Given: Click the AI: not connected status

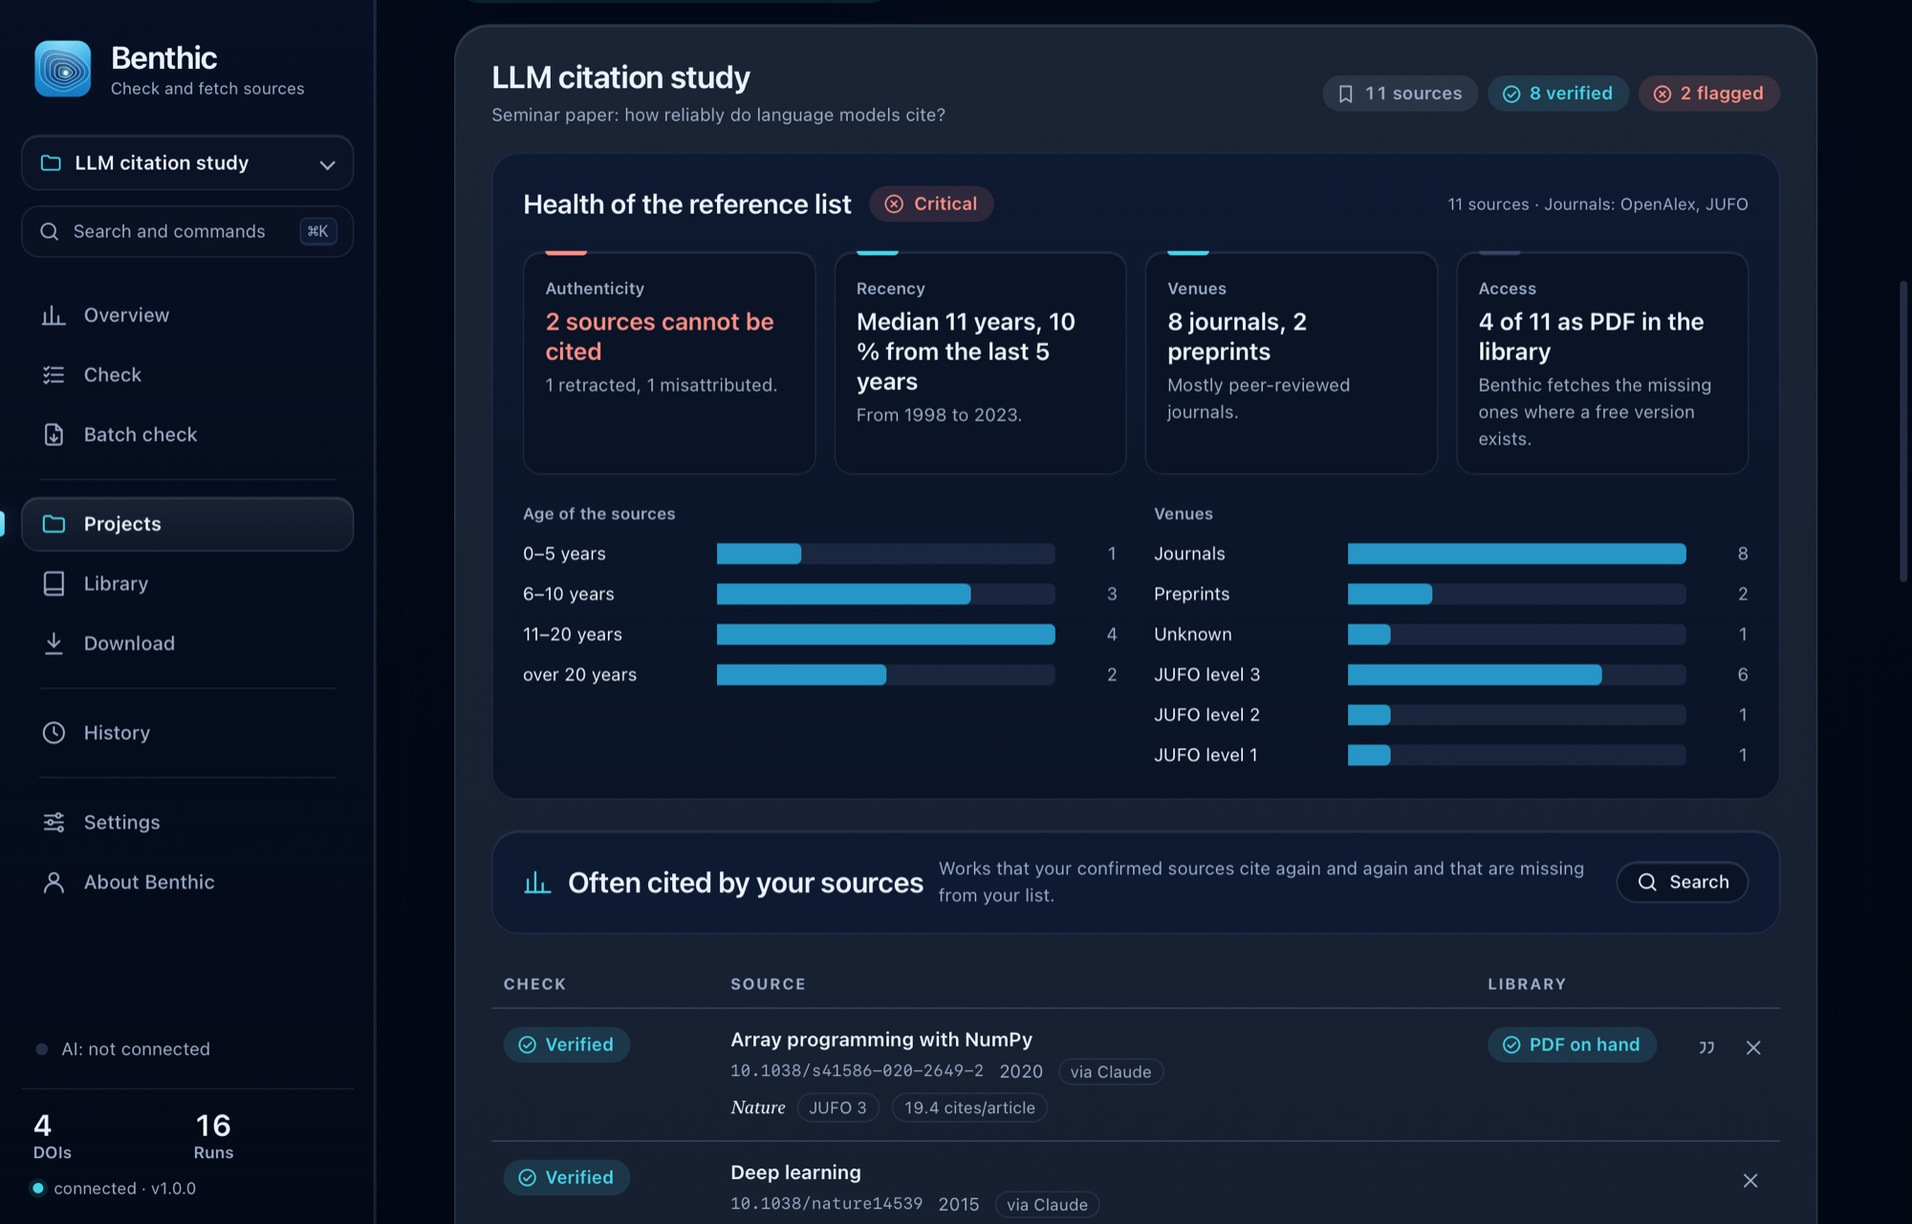Looking at the screenshot, I should tap(124, 1049).
